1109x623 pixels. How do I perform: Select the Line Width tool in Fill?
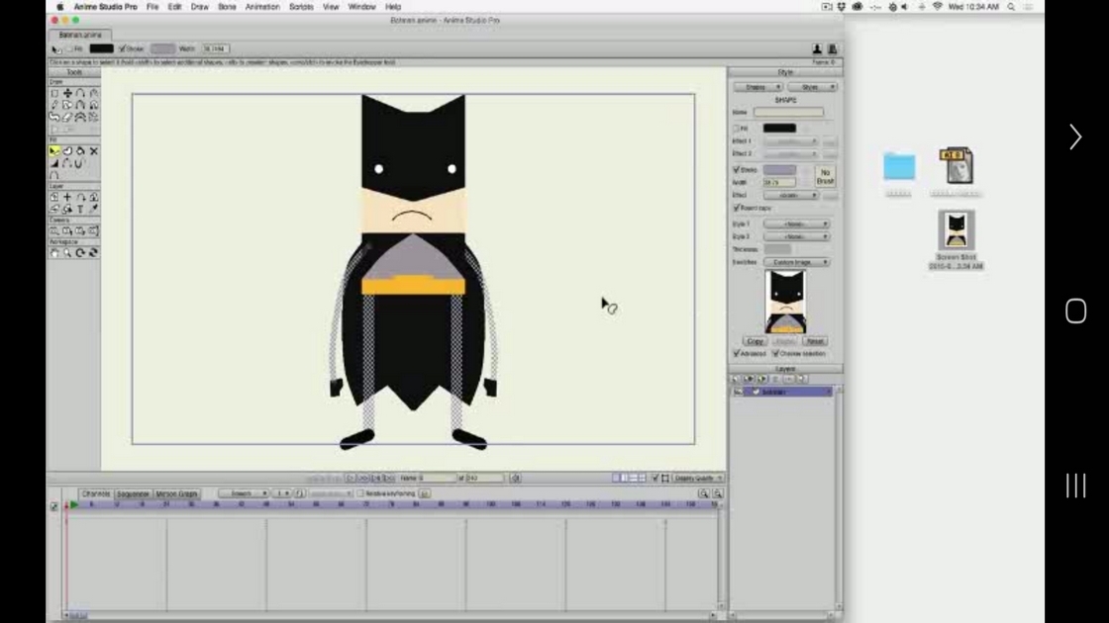click(x=54, y=163)
